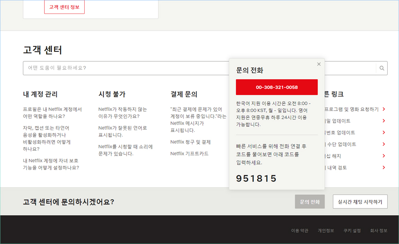399x244 pixels.
Task: Open the profile role article link
Action: pos(52,113)
